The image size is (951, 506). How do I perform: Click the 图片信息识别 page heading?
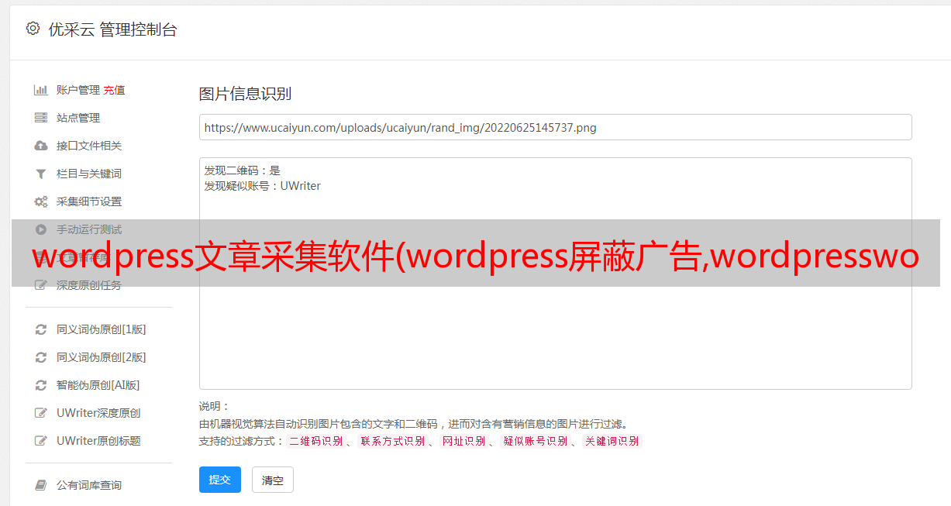coord(245,94)
